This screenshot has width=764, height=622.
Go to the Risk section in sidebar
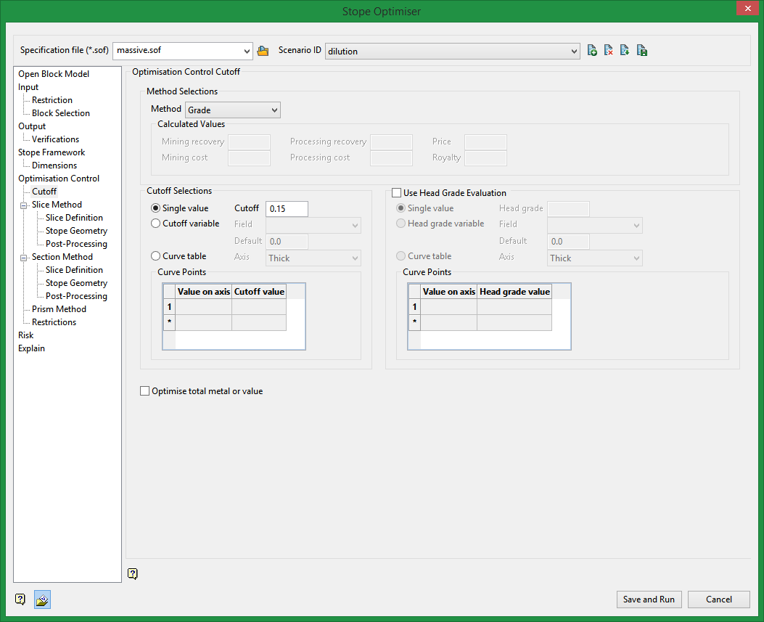pos(26,335)
